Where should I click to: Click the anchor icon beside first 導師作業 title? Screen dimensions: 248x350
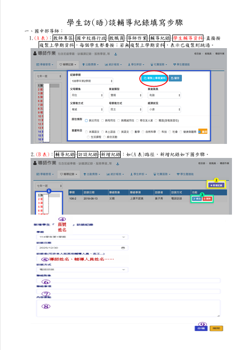click(x=116, y=54)
